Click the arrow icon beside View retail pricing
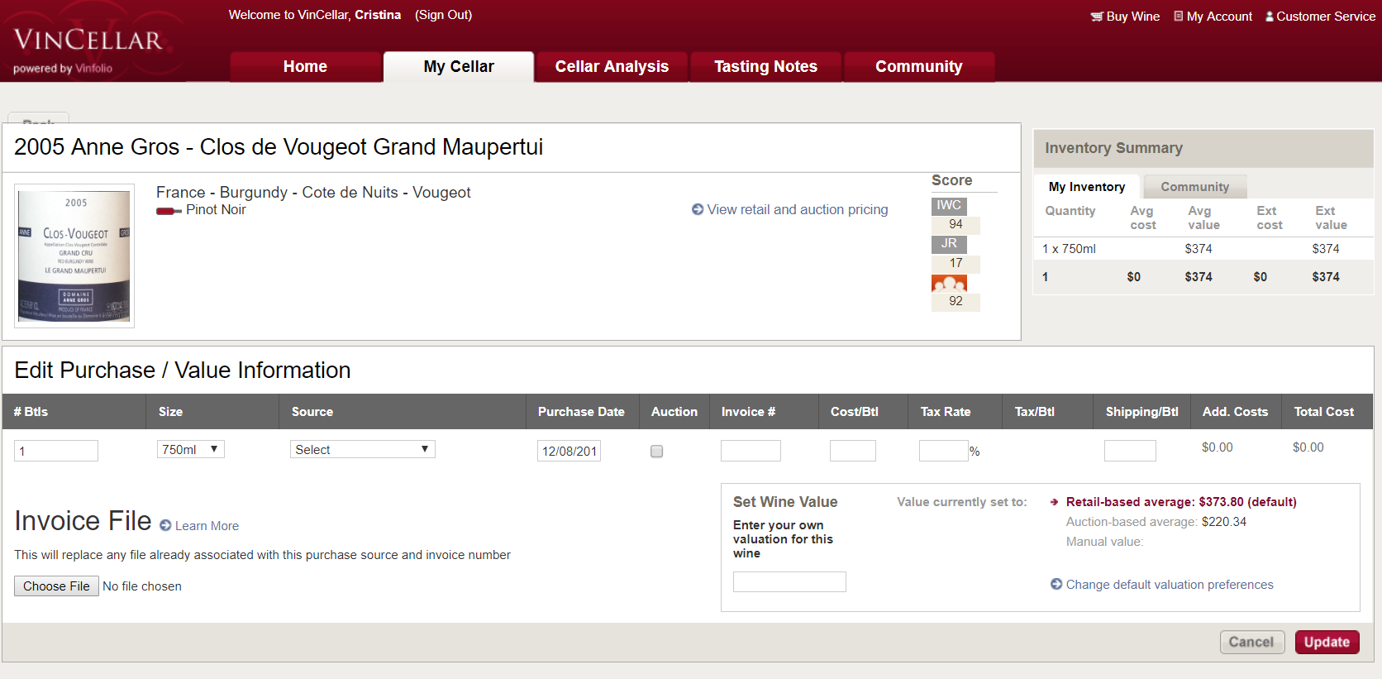 tap(698, 210)
